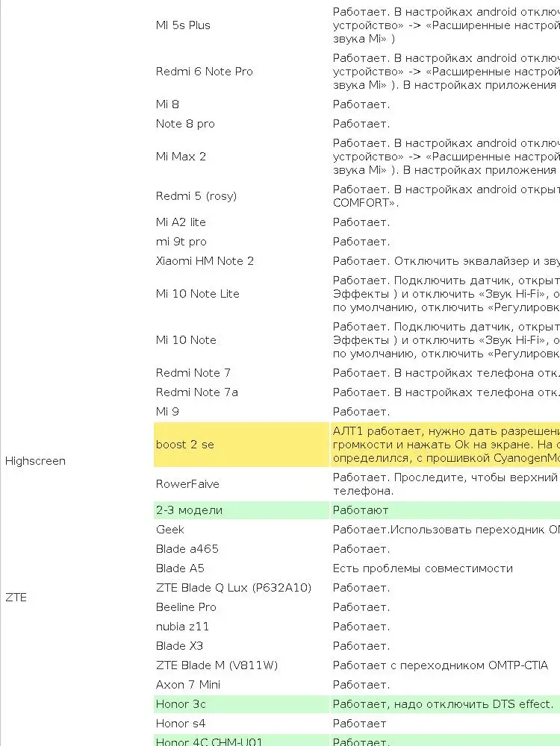Screen dimensions: 560x746
Task: Select the Mi 8 model name
Action: (167, 104)
